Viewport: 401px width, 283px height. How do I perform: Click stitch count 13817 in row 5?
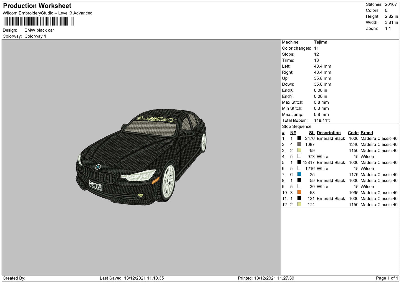coord(309,162)
